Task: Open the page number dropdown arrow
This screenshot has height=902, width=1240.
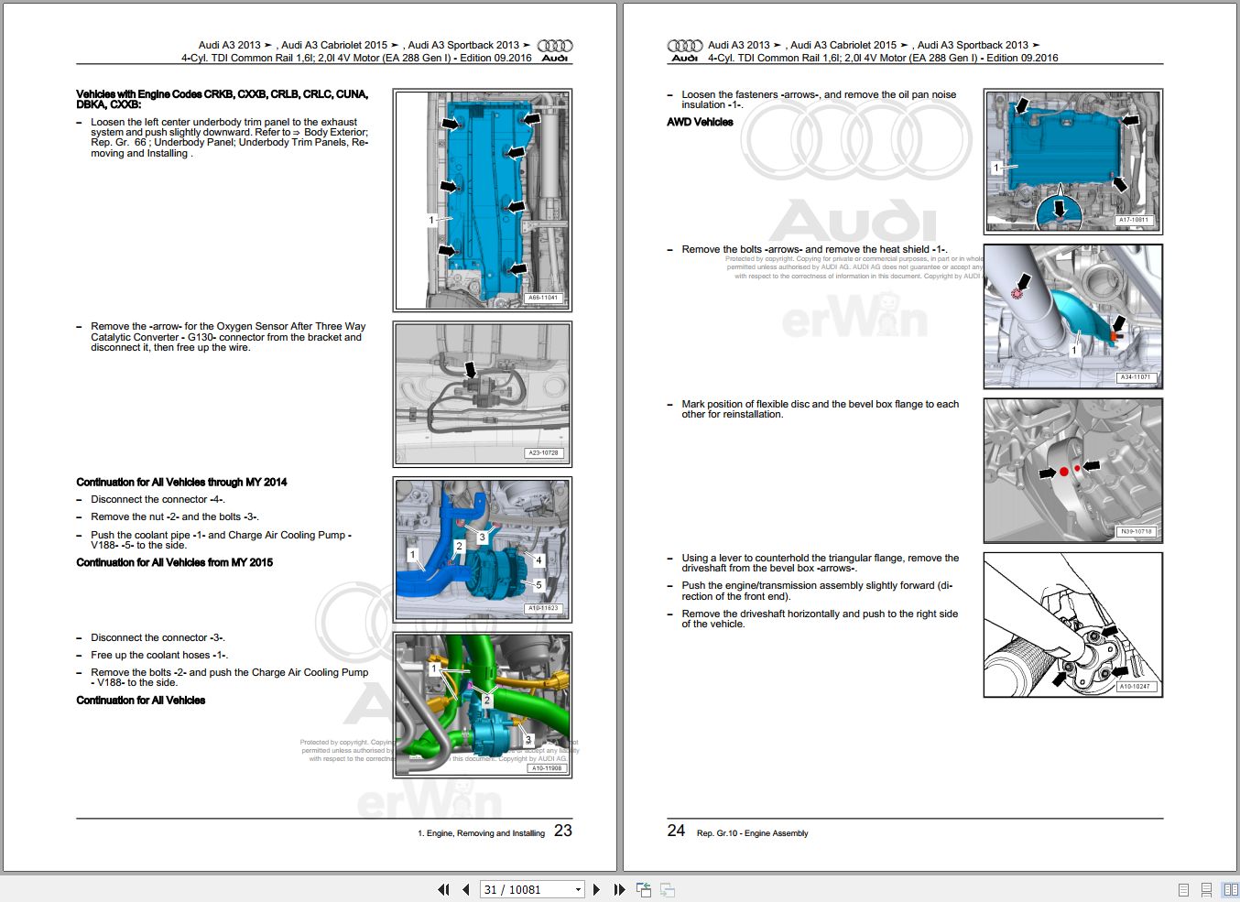Action: (578, 889)
